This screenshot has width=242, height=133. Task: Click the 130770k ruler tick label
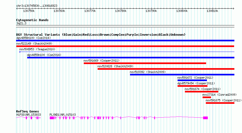90,11
